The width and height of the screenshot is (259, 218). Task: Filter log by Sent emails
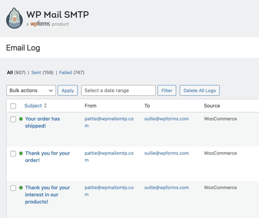pos(36,72)
